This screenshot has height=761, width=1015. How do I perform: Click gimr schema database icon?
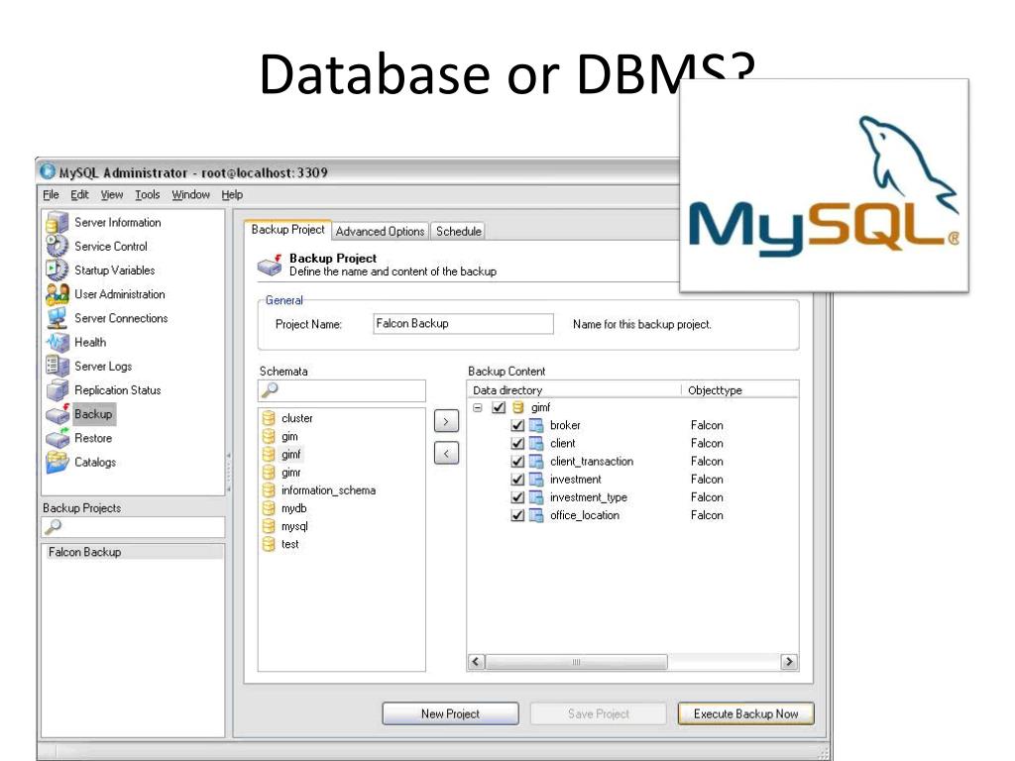[269, 473]
